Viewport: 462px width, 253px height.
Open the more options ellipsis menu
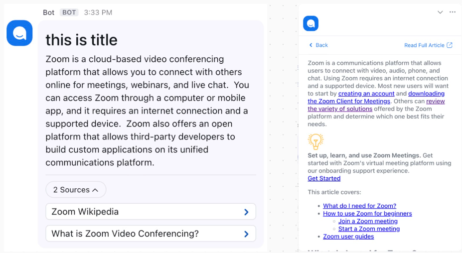[x=453, y=12]
